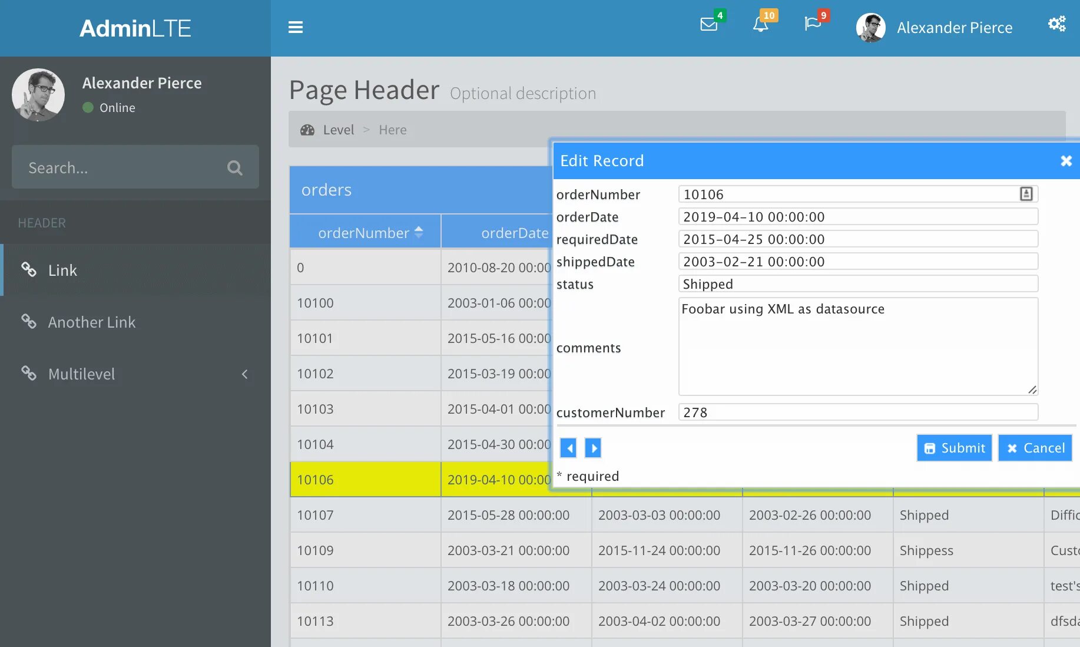Click the Level breadcrumb link
The height and width of the screenshot is (647, 1080).
pos(338,130)
